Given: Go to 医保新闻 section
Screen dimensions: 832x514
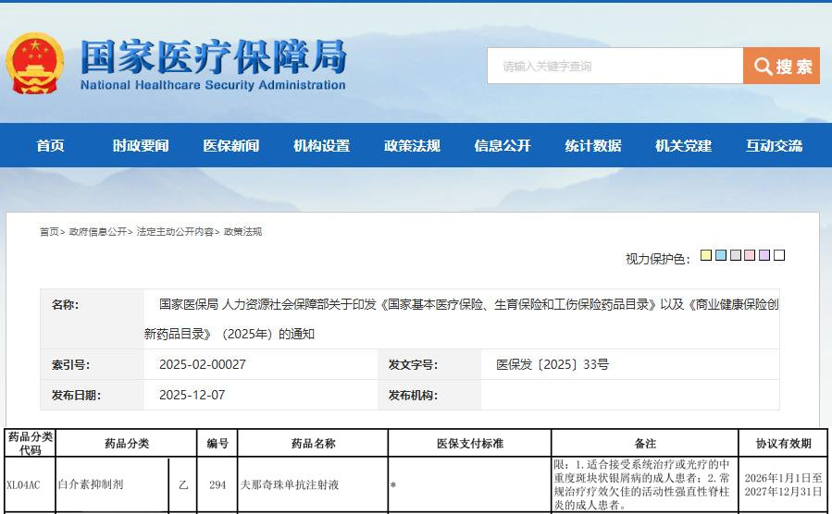Looking at the screenshot, I should click(x=231, y=146).
